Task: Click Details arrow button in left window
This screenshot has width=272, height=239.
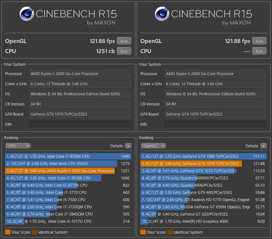Action: click(x=128, y=146)
